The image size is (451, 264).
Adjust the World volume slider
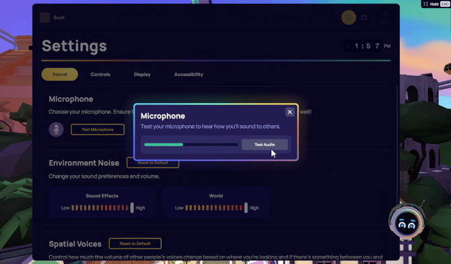[x=217, y=207]
